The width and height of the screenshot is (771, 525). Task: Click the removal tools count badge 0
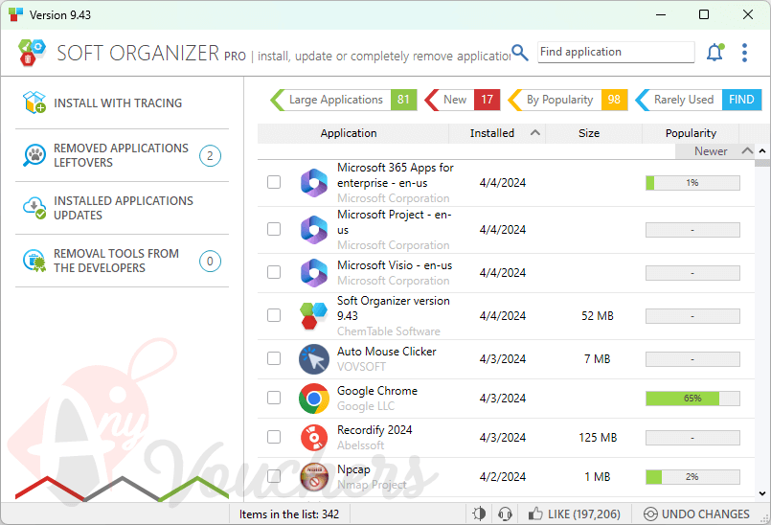click(x=210, y=261)
